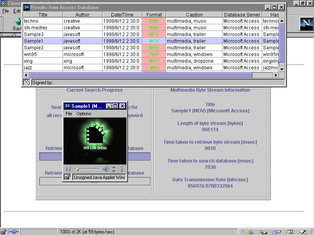
Task: Click the results table scroll-up arrow
Action: coord(282,21)
